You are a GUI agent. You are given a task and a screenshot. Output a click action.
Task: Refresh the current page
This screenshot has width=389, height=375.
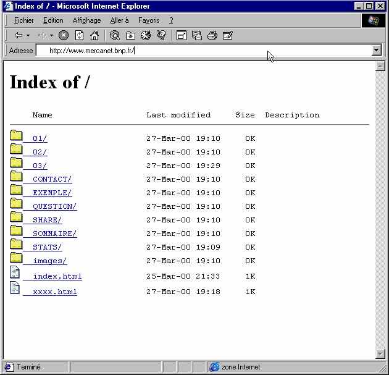click(79, 36)
